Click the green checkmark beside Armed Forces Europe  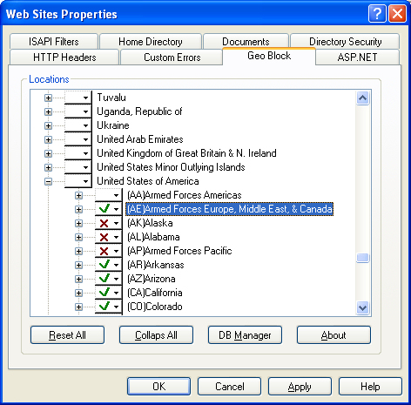[x=104, y=209]
